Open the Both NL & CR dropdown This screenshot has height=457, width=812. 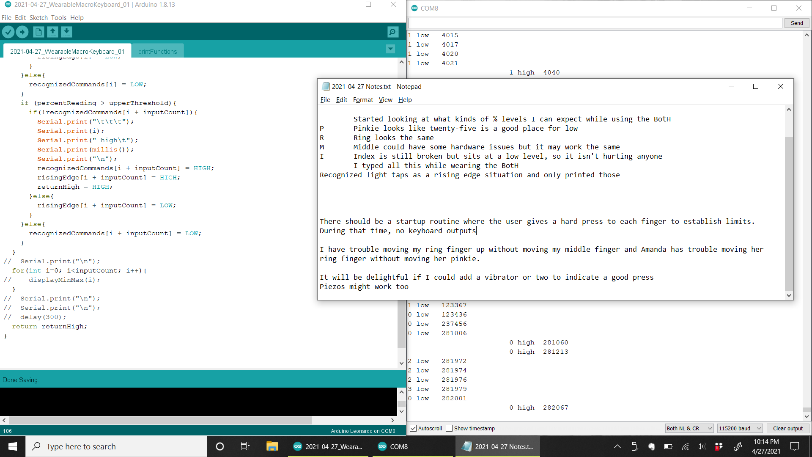click(689, 428)
